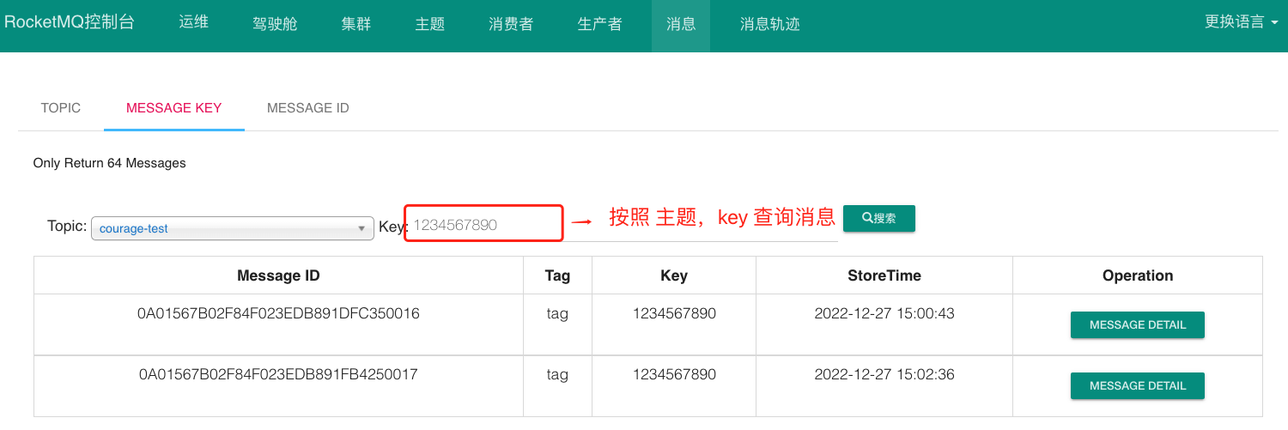Viewport: 1288px width, 430px height.
Task: Click the StoreTime column header
Action: (884, 276)
